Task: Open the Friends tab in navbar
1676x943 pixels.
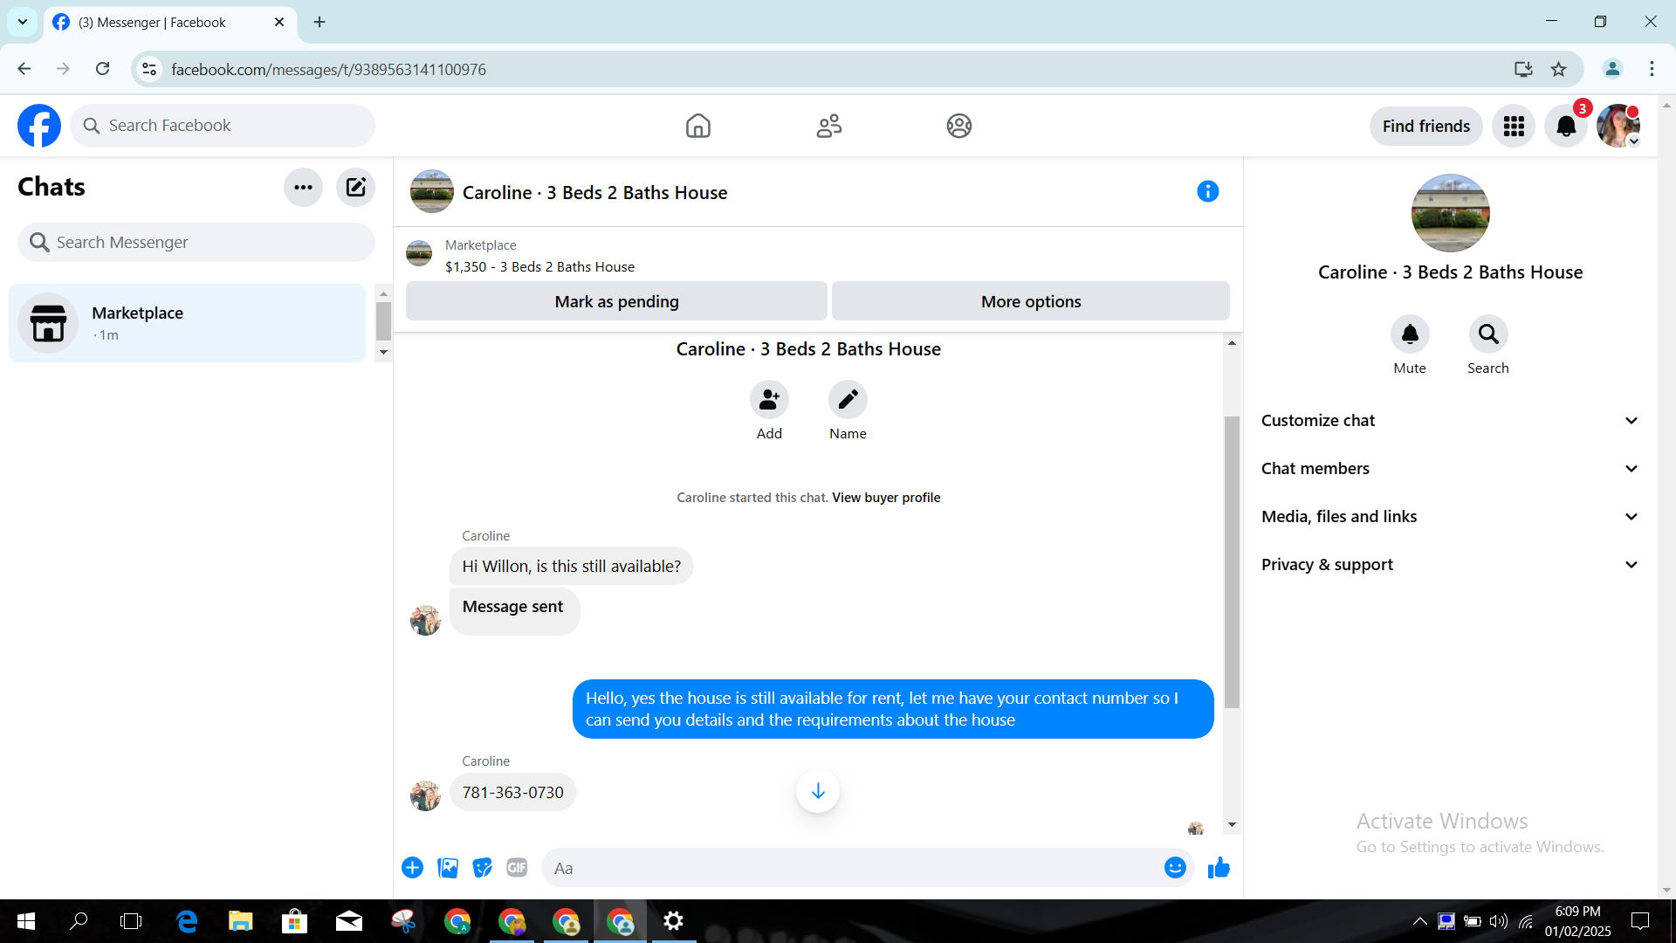Action: (x=828, y=126)
